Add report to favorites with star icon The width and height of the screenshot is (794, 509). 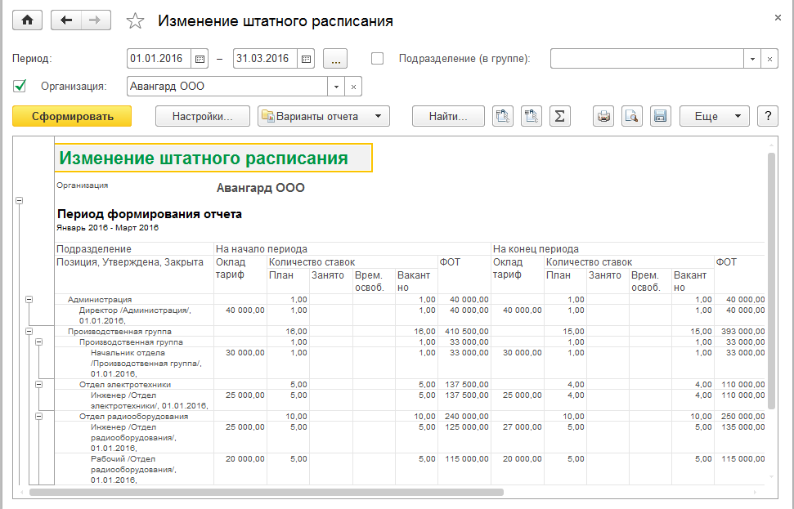coord(137,21)
